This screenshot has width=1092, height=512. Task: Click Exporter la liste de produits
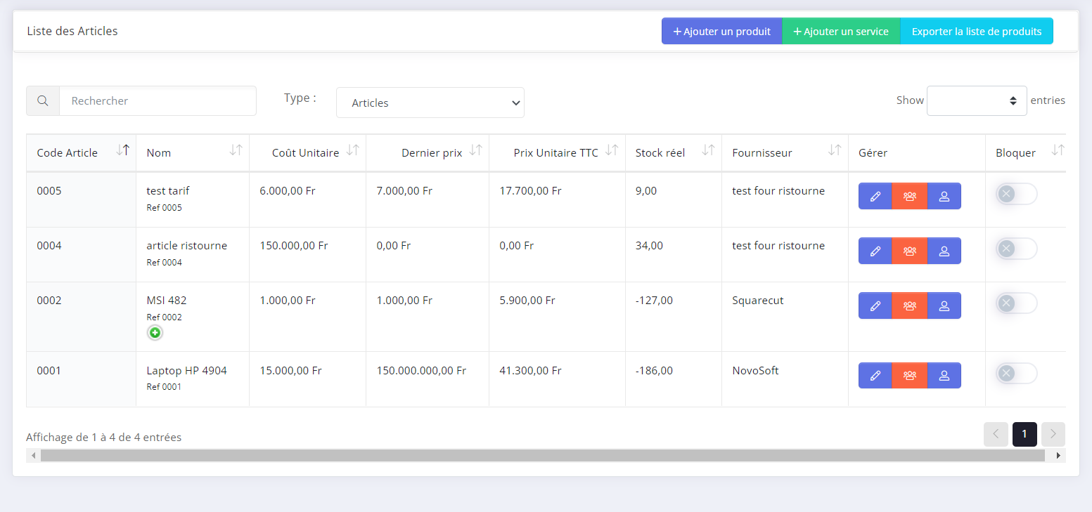[x=976, y=31]
